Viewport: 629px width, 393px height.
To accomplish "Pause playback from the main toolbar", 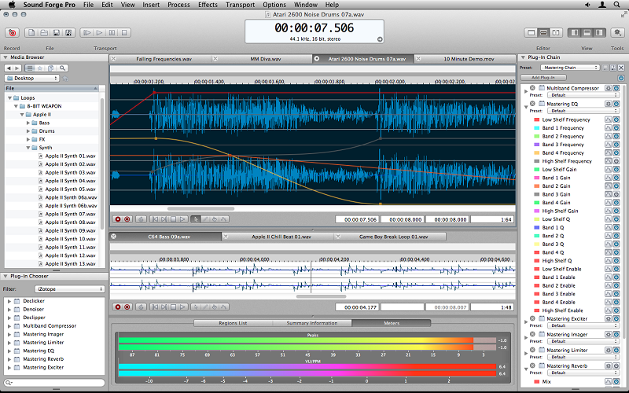I will pos(112,32).
